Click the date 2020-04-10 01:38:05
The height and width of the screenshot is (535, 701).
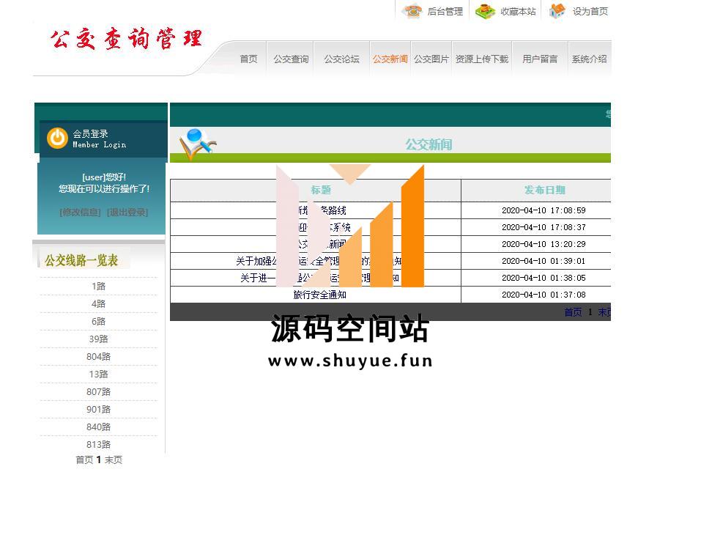[544, 278]
